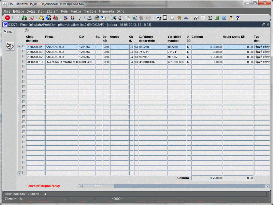The image size is (273, 205).
Task: Sort records descending with Z-A icon
Action: tap(72, 18)
